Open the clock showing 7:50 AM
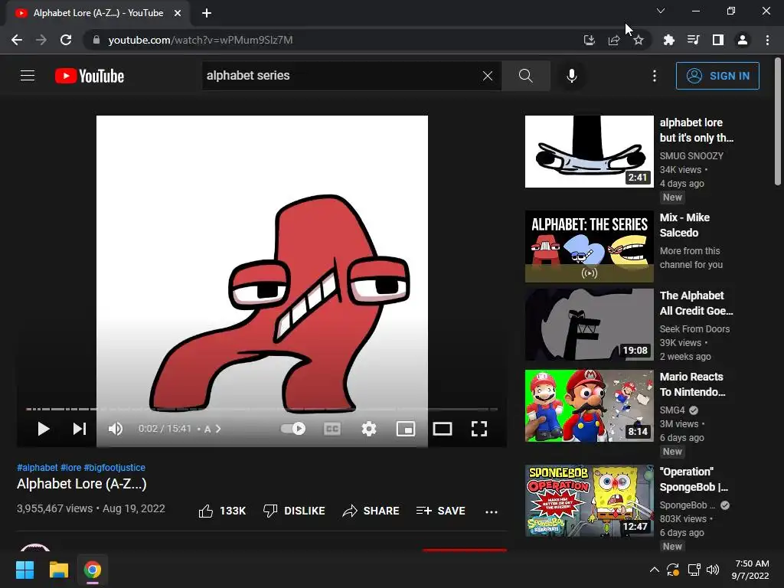This screenshot has width=784, height=588. [750, 570]
